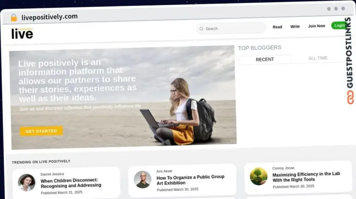
Task: Switch to the RECENT bloggers tab
Action: [265, 59]
